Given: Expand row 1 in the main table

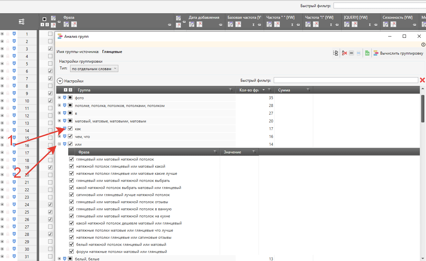Looking at the screenshot, I should click(x=2, y=34).
